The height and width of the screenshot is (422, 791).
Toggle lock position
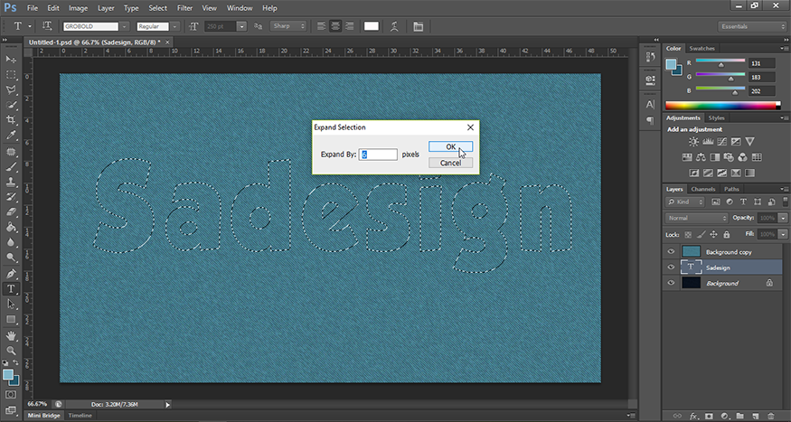[x=713, y=234]
